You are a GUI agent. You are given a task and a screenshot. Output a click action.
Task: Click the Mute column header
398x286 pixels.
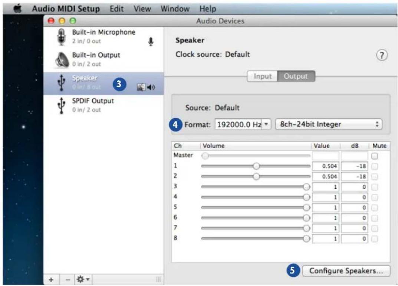pos(379,146)
